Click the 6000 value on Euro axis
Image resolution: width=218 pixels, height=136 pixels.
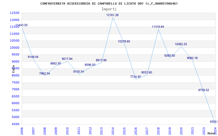[15, 103]
